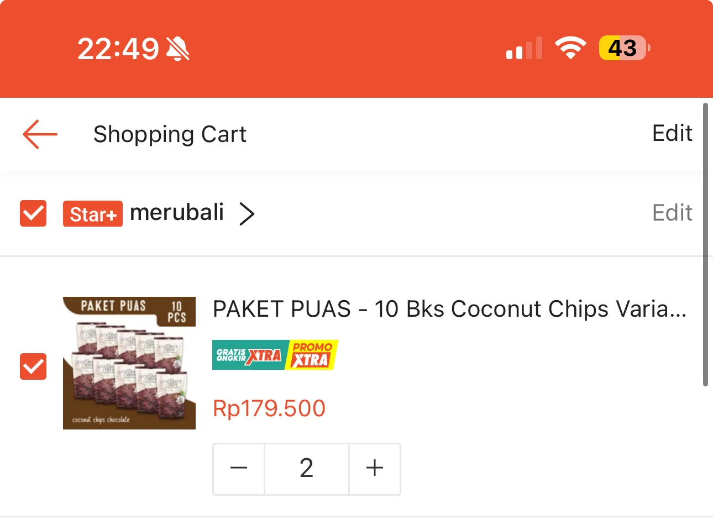Tap the back arrow to leave Shopping Cart
This screenshot has width=713, height=524.
pos(39,134)
